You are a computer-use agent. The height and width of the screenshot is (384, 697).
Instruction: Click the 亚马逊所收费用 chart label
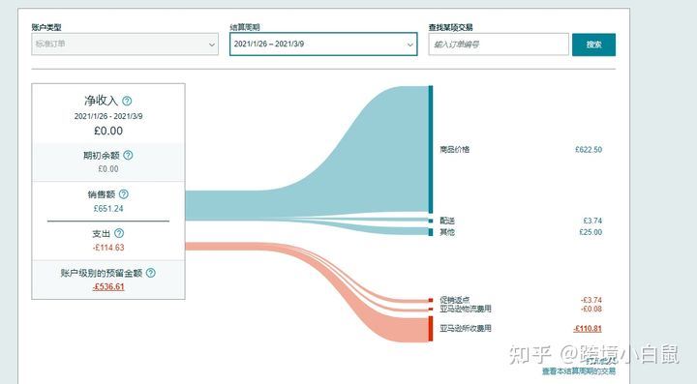[x=466, y=329]
